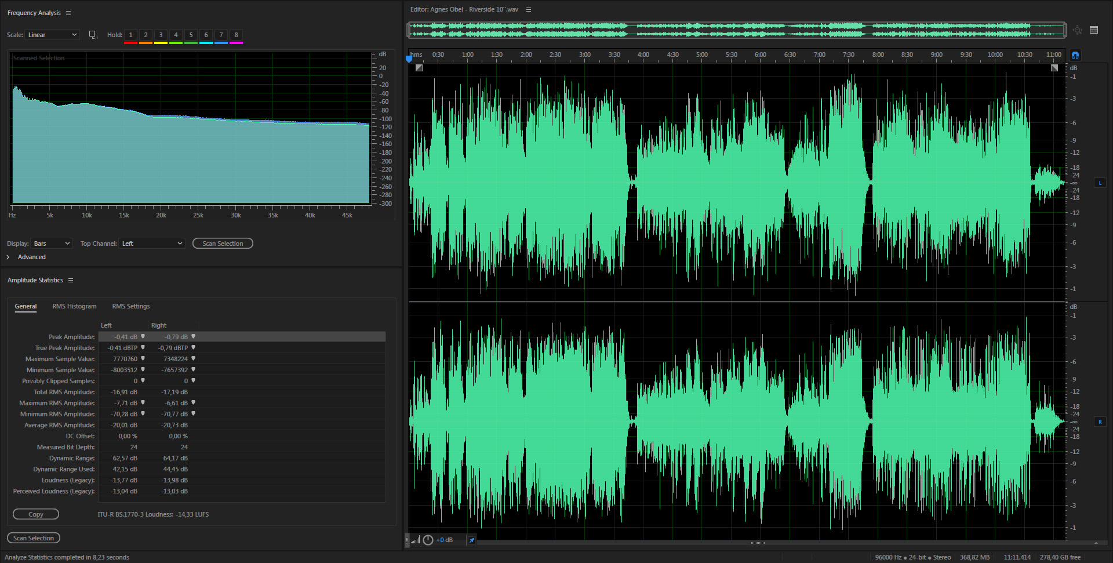Viewport: 1113px width, 563px height.
Task: Pin the HUD volume control
Action: pyautogui.click(x=472, y=540)
